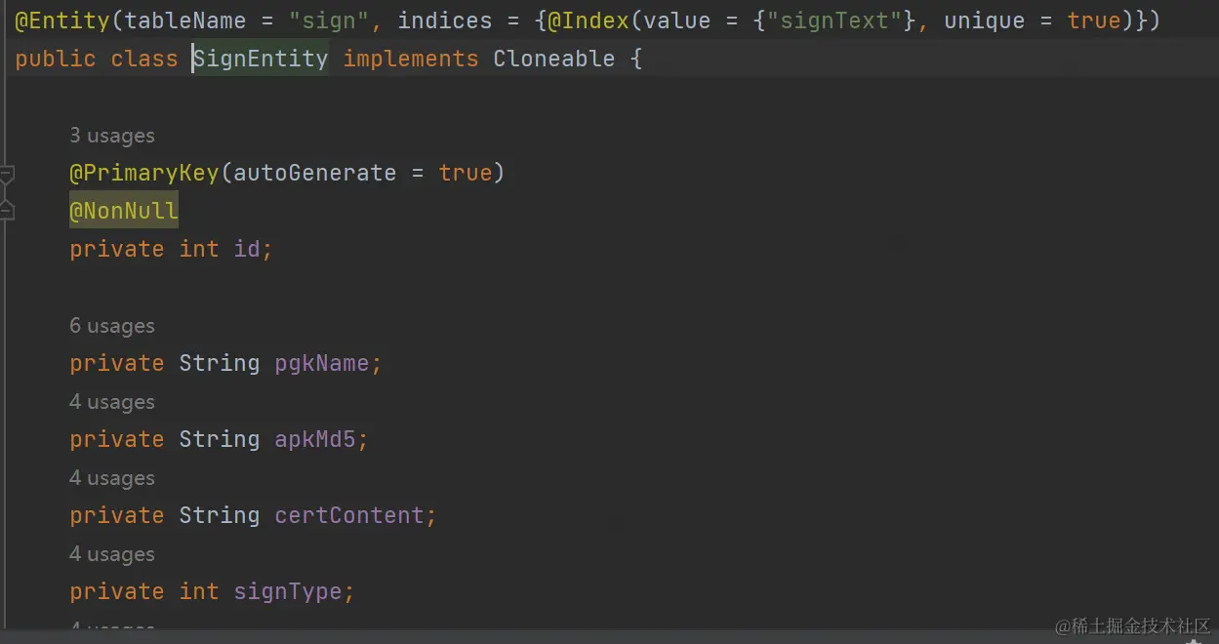Click the Cloneable interface name
This screenshot has height=644, width=1219.
tap(554, 59)
